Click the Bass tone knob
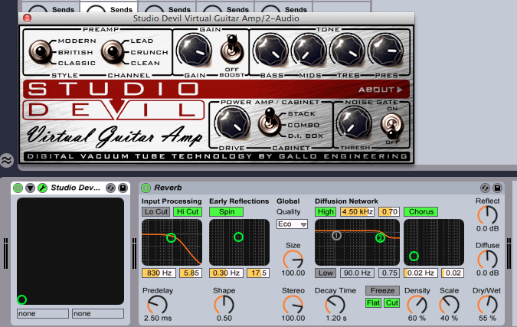 tap(270, 51)
